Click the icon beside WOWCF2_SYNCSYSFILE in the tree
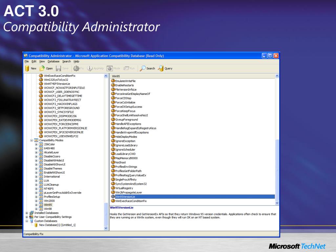 pos(41,112)
